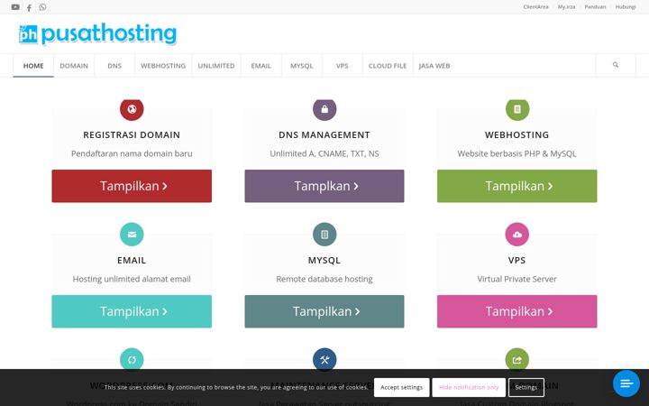Accept cookie settings

(401, 387)
